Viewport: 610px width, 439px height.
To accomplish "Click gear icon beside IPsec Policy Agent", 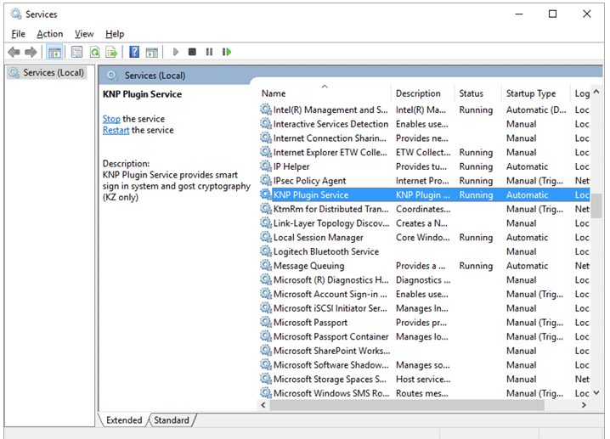I will (266, 180).
